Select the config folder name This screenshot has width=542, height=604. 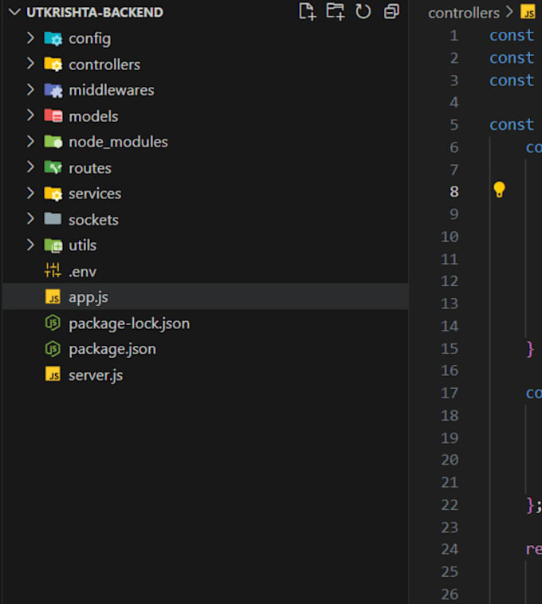[90, 39]
